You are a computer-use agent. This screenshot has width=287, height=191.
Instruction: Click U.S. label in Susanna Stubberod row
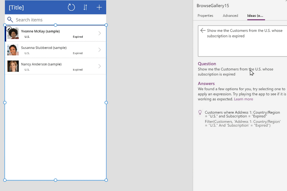pyautogui.click(x=27, y=53)
